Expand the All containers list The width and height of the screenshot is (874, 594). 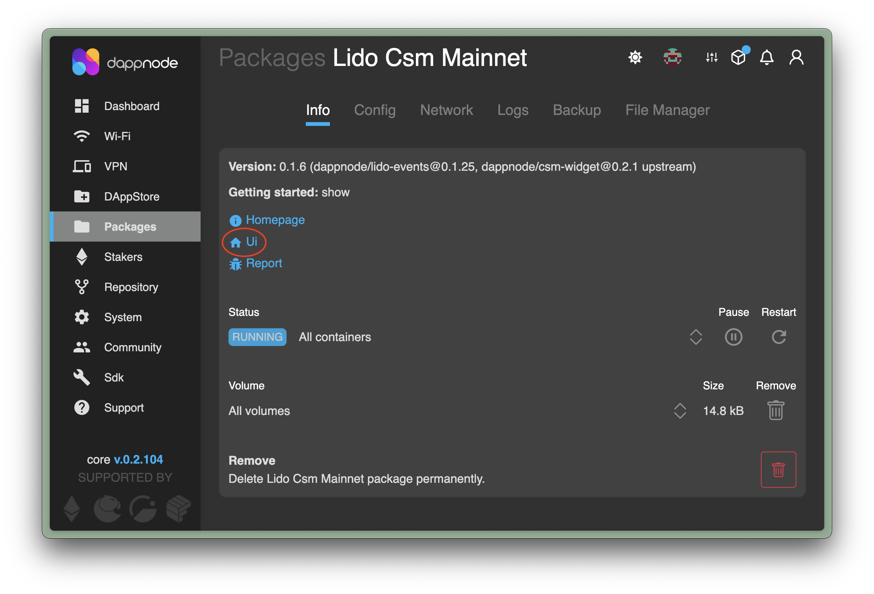click(x=696, y=337)
